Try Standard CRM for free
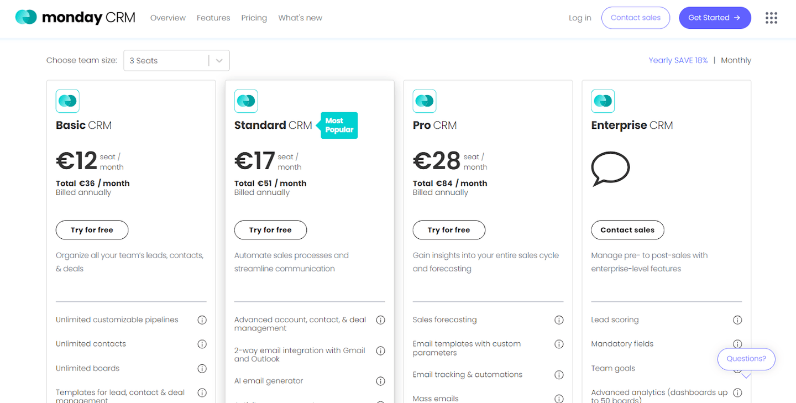This screenshot has height=403, width=796. coord(270,230)
